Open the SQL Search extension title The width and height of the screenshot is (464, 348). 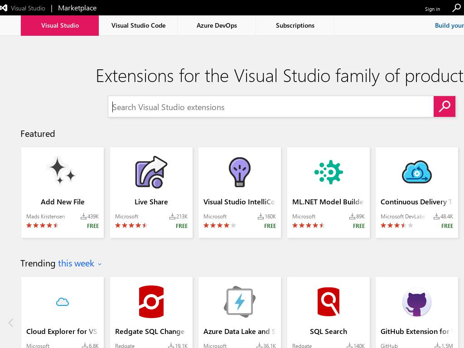click(329, 331)
